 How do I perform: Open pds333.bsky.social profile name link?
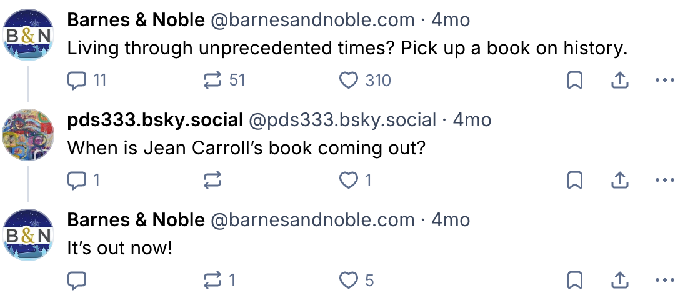154,120
